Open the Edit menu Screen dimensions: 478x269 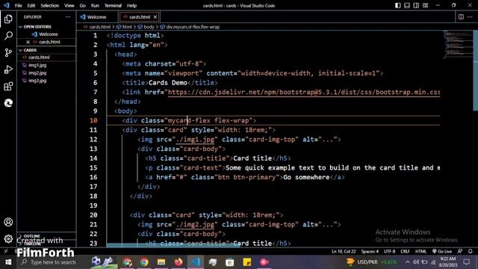[x=31, y=5]
